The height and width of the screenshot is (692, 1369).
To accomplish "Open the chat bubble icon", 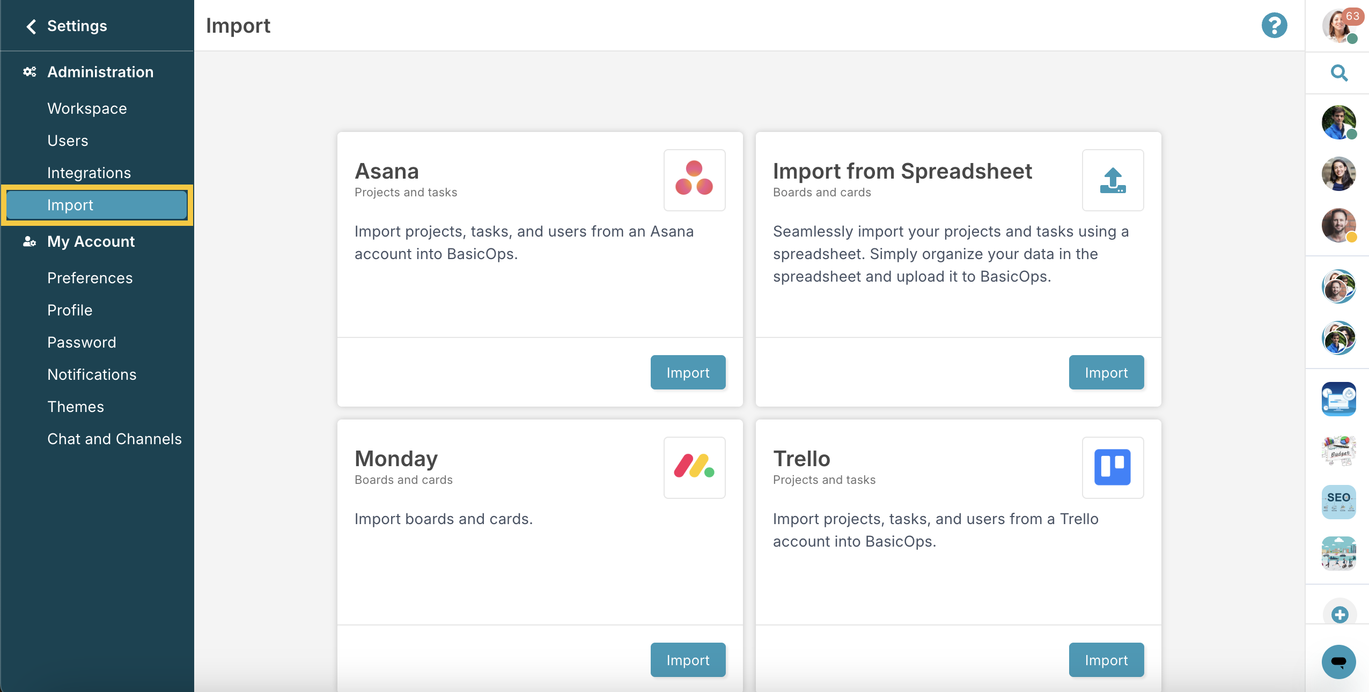I will (x=1338, y=661).
